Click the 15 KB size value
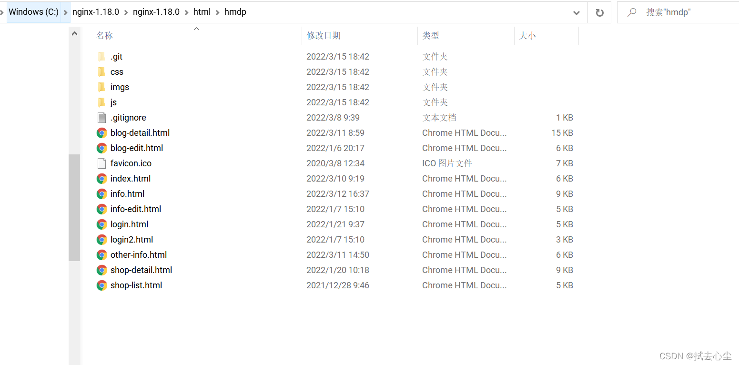739x365 pixels. 562,133
